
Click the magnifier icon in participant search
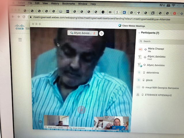click(x=141, y=41)
